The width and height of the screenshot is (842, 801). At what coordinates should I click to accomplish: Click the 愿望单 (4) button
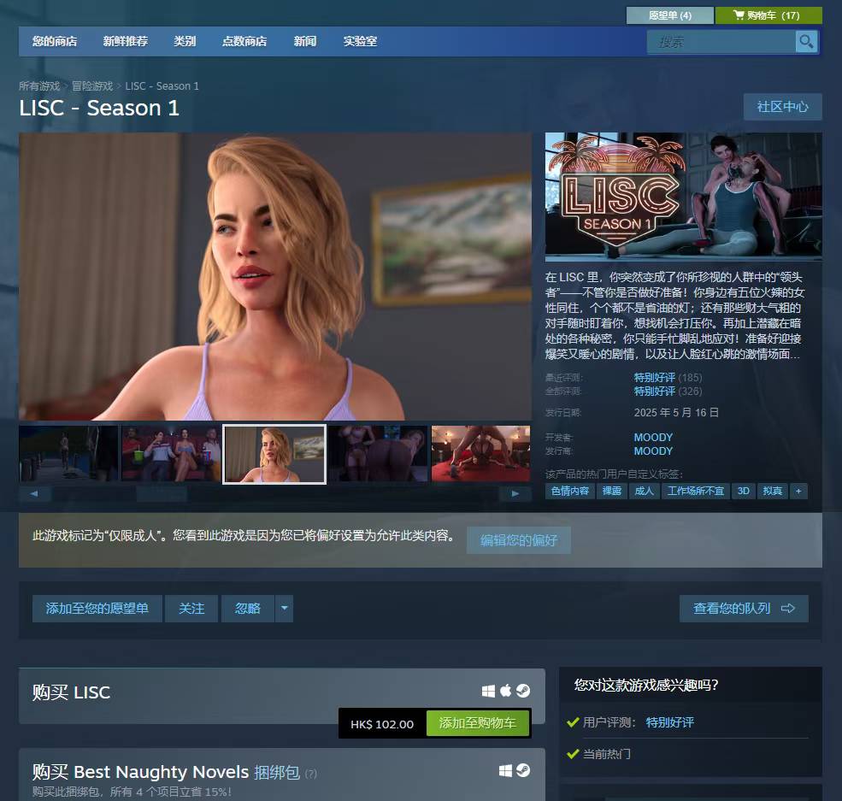coord(670,15)
